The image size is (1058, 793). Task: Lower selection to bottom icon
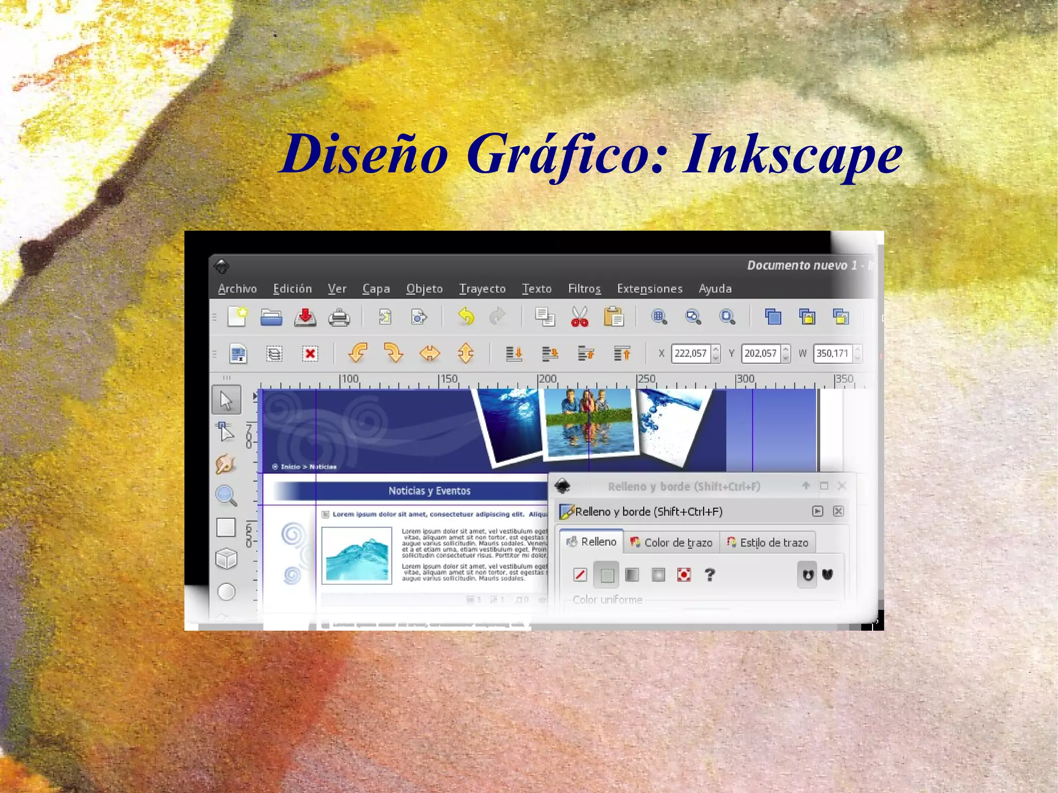tap(514, 354)
